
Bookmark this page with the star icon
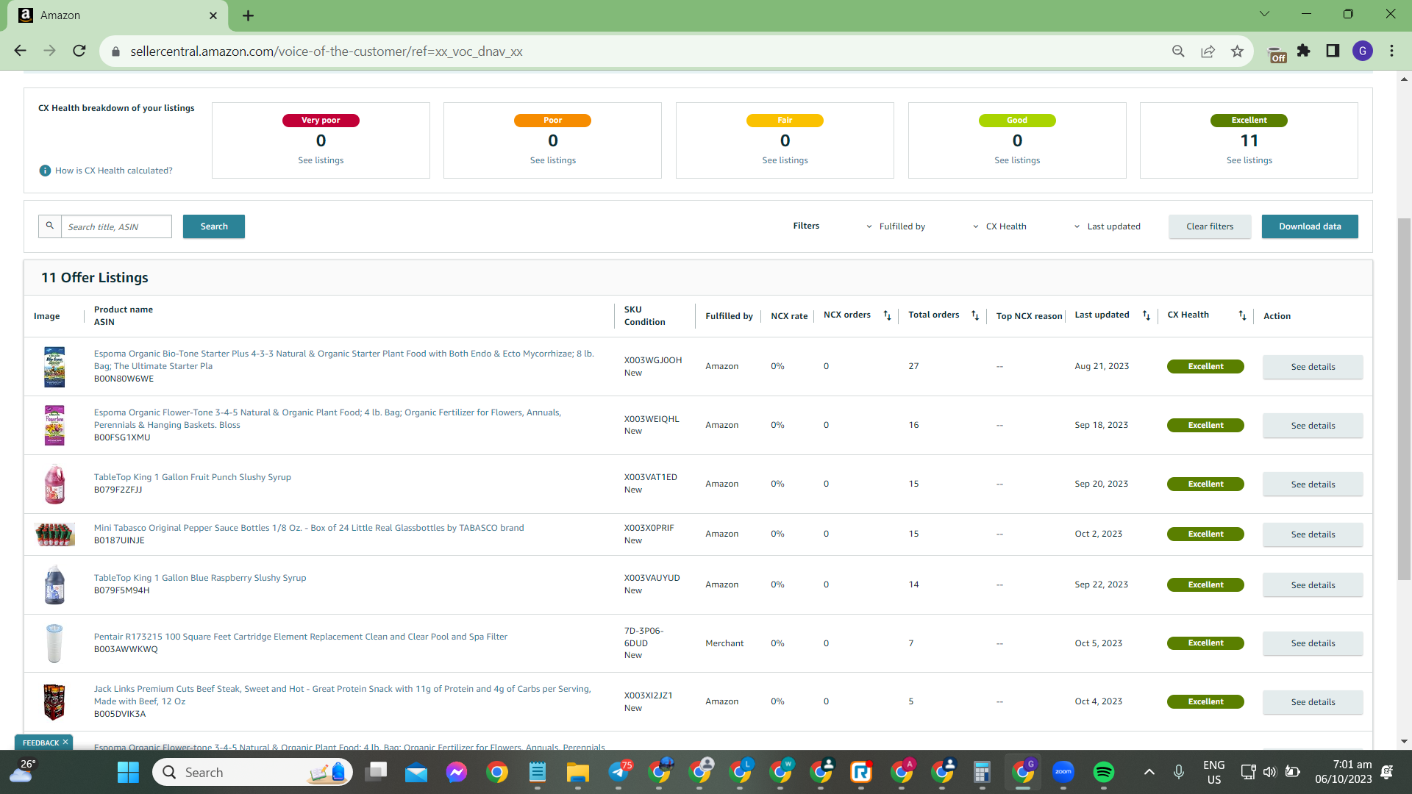(1237, 51)
